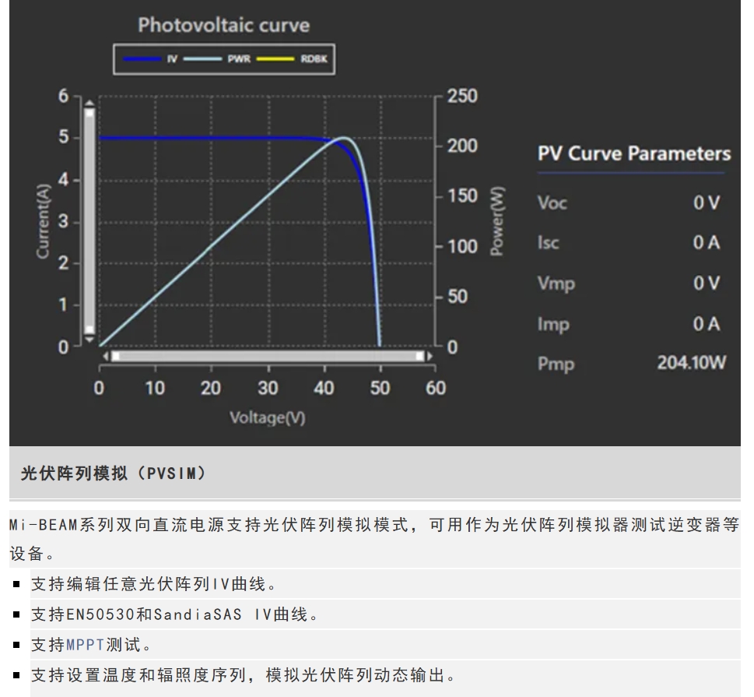The width and height of the screenshot is (754, 697).
Task: Click the middle of the horizontal voltage scrollbar
Action: tap(268, 356)
